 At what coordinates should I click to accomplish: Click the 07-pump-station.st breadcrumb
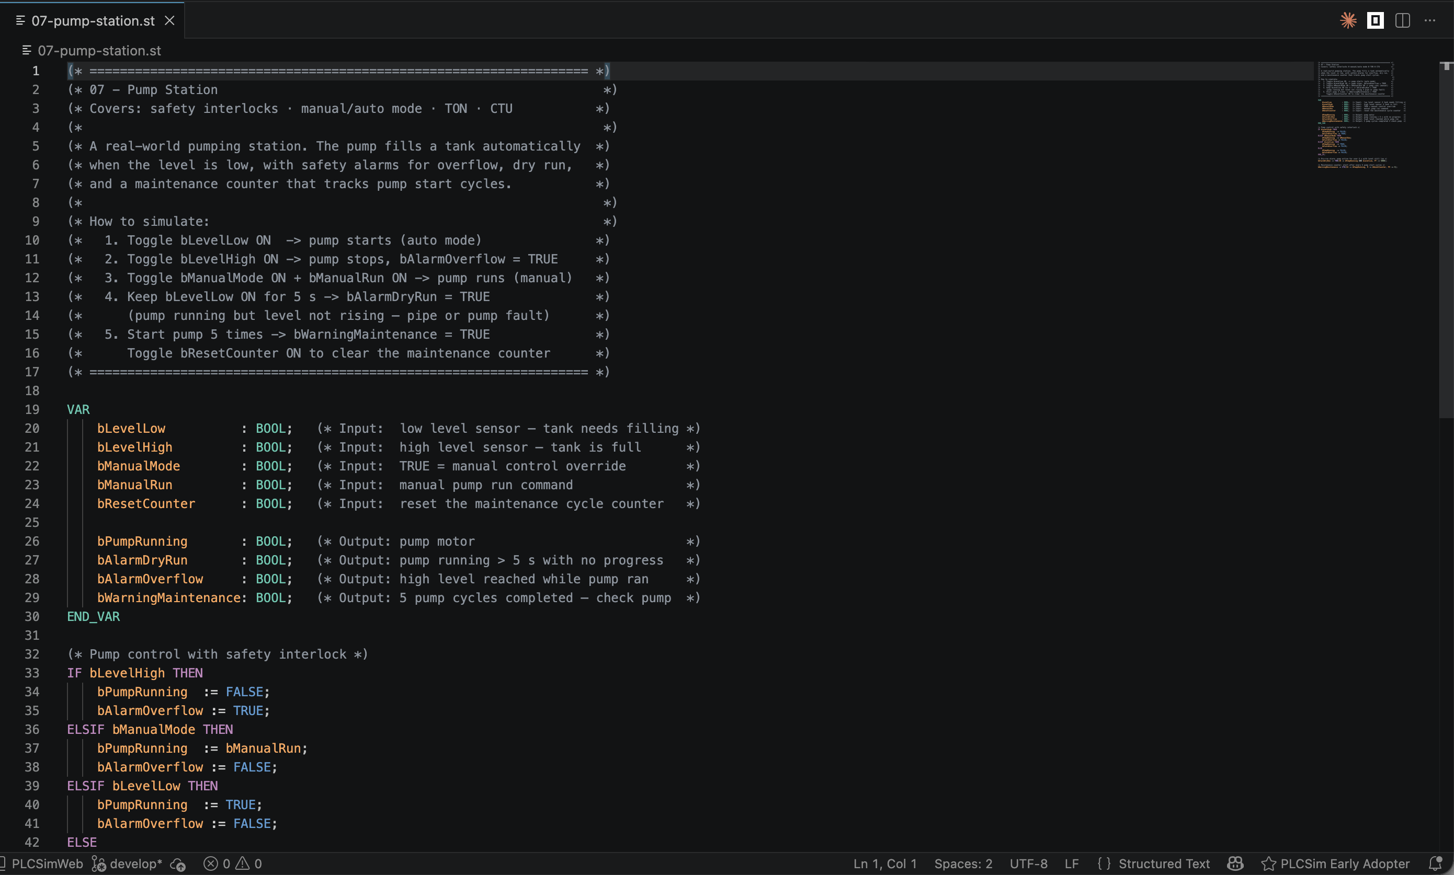pyautogui.click(x=99, y=51)
